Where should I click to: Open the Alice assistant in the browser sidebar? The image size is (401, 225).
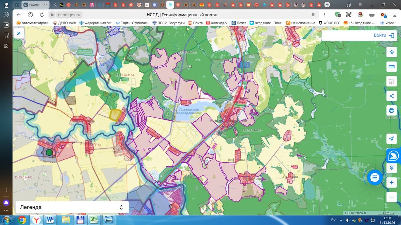point(6,203)
